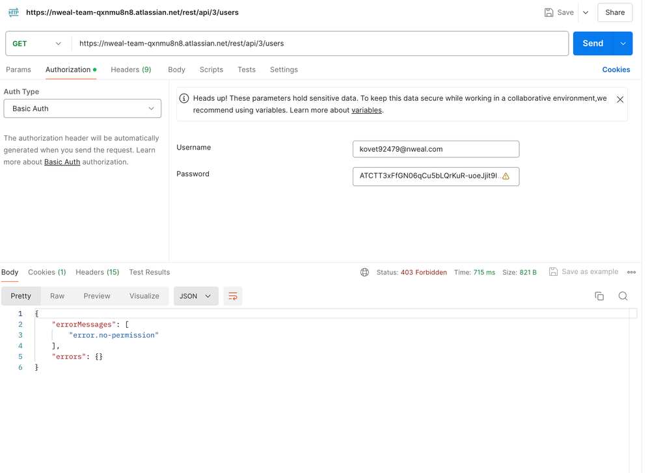The height and width of the screenshot is (473, 650).
Task: Open the Tests tab
Action: point(247,70)
